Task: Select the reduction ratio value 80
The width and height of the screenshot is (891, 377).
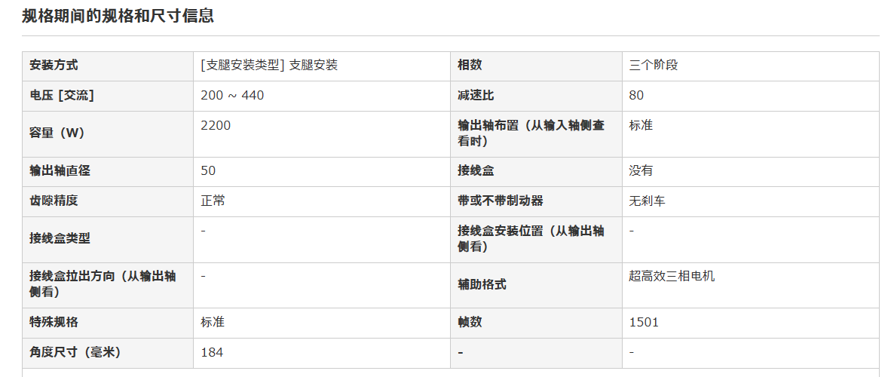Action: (x=636, y=96)
